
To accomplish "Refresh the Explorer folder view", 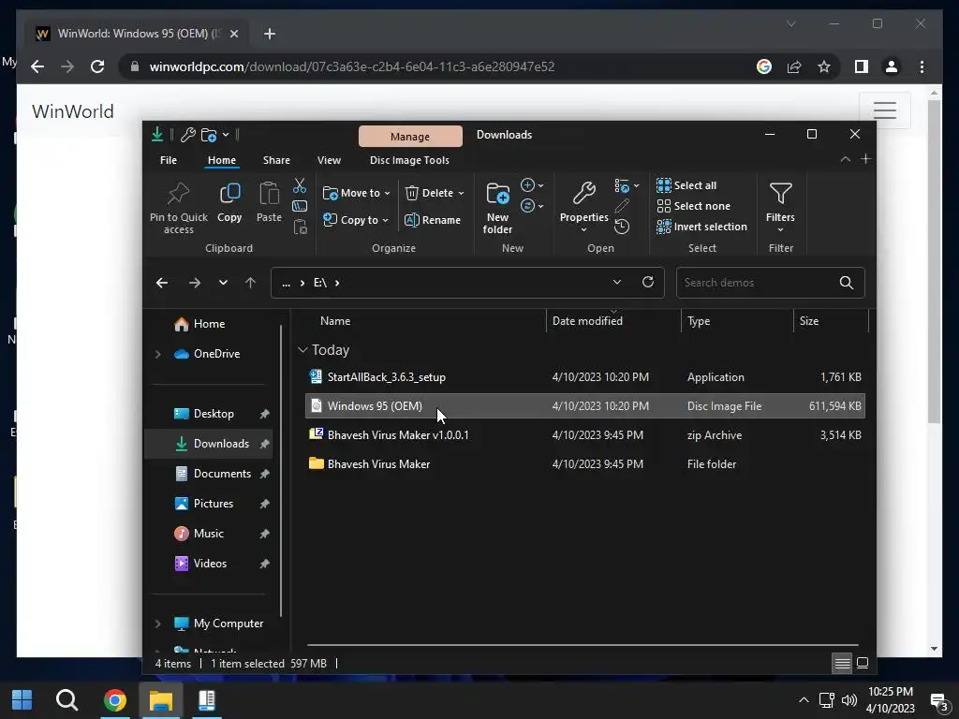I will pyautogui.click(x=648, y=282).
